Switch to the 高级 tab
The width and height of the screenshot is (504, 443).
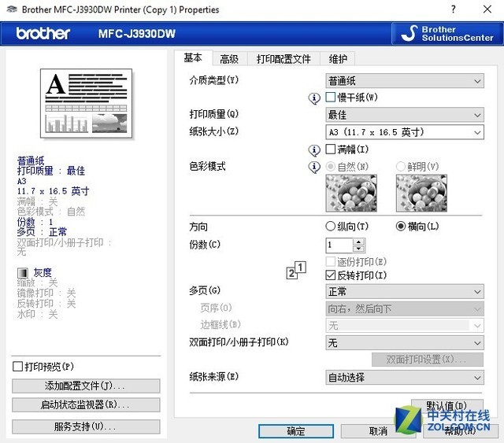tap(229, 59)
